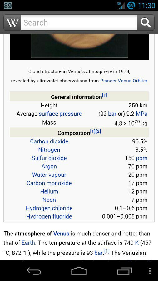Tap the ppm link beside 150
Image resolution: width=158 pixels, height=281 pixels.
point(141,158)
